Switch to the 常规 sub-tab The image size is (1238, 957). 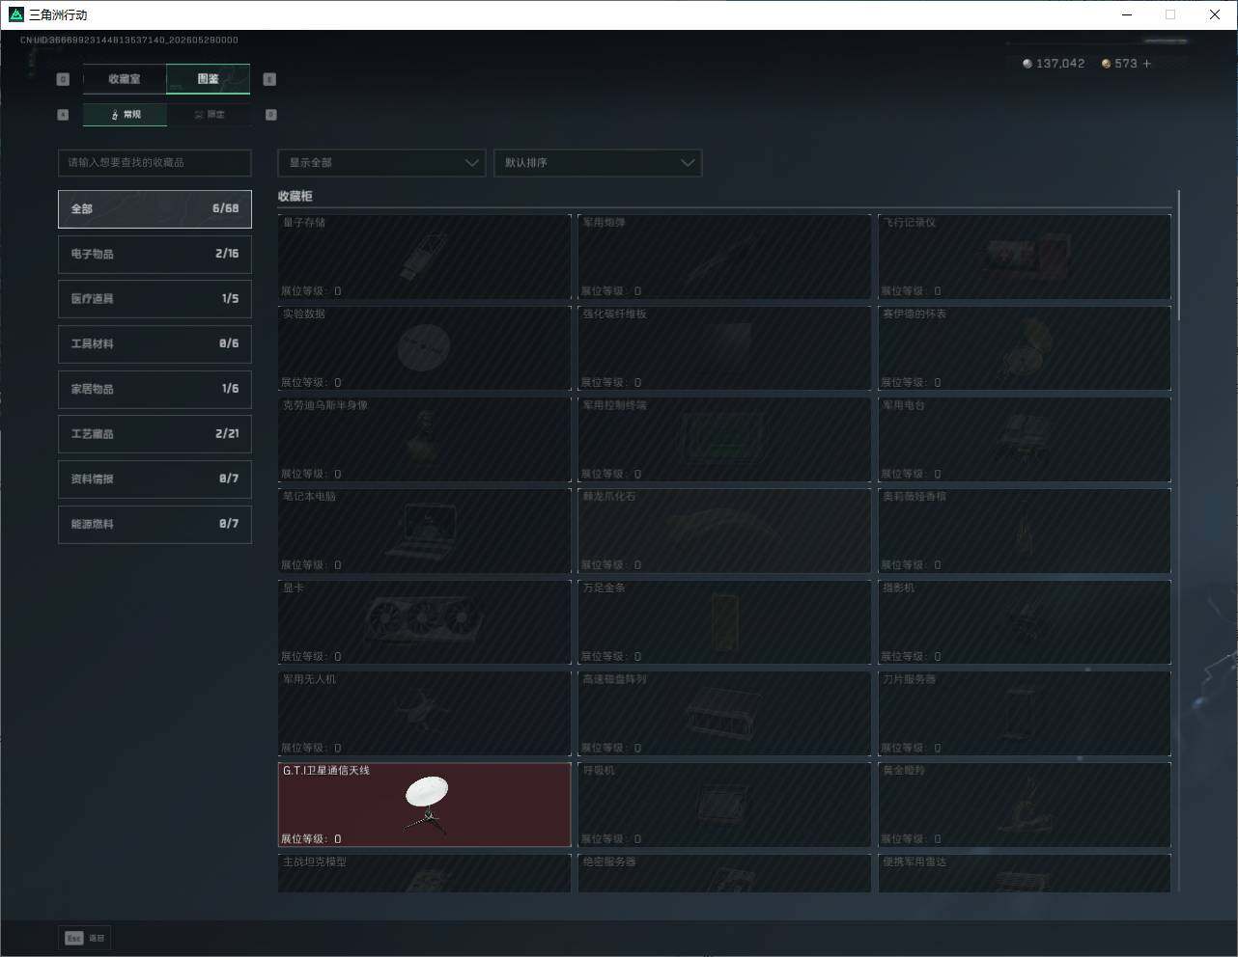(x=125, y=115)
